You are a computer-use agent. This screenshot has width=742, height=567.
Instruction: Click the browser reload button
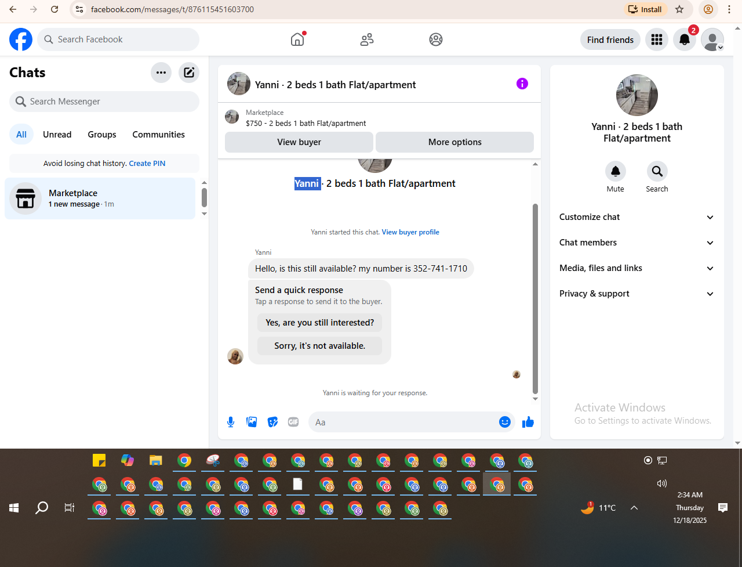pos(54,9)
